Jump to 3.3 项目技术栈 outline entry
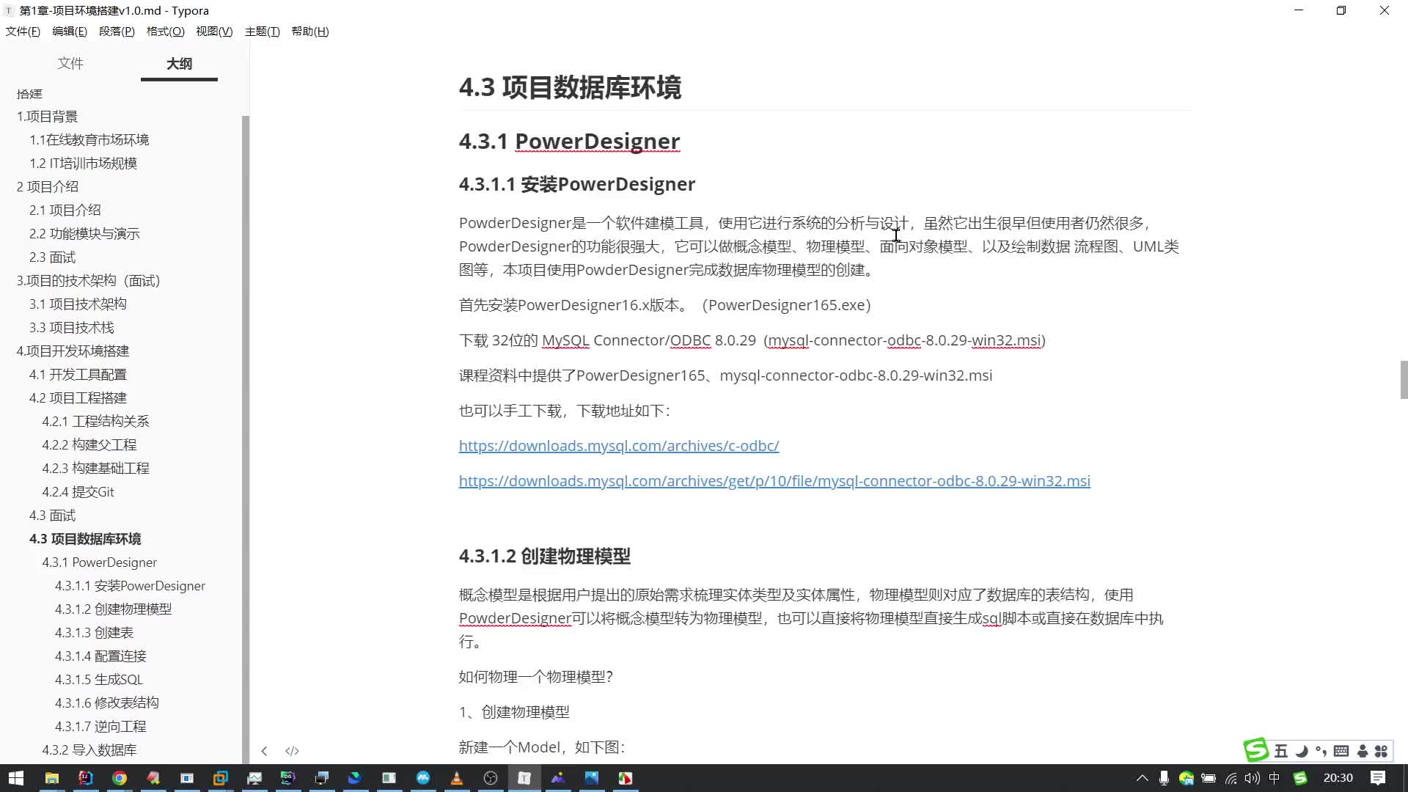 coord(72,328)
